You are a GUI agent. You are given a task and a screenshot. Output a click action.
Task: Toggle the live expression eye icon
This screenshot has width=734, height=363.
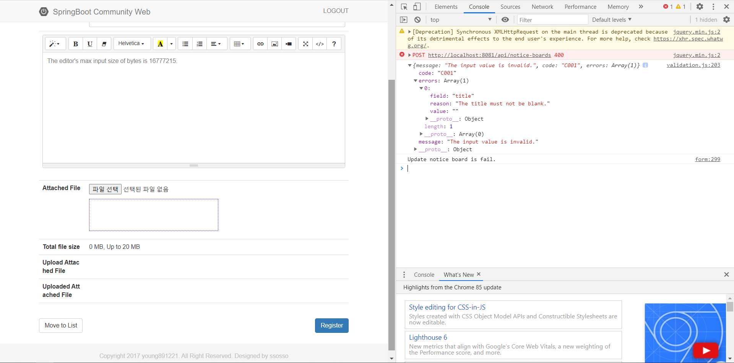505,20
